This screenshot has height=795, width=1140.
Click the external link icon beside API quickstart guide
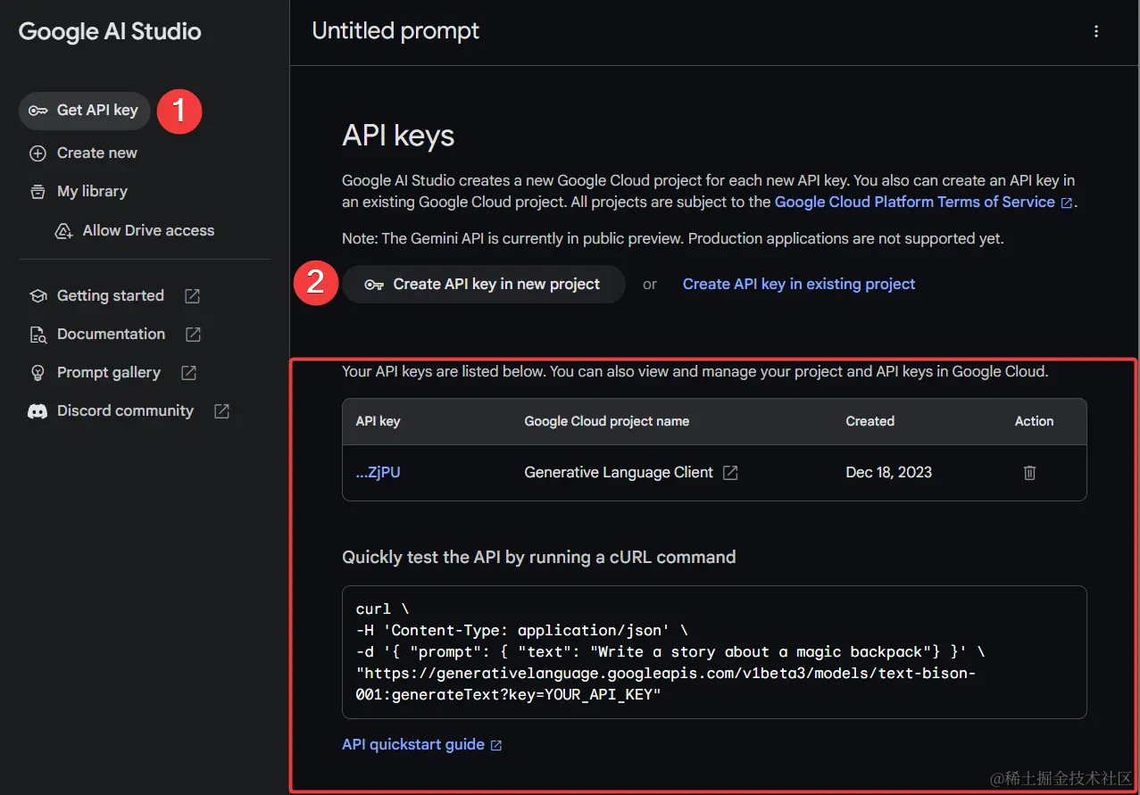pyautogui.click(x=497, y=744)
